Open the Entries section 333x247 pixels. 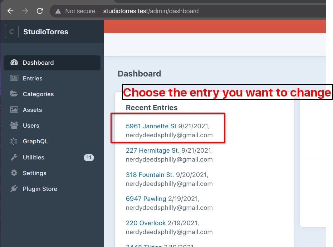33,78
